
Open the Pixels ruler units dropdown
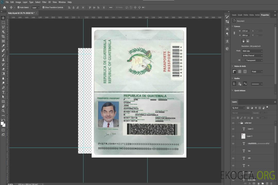pyautogui.click(x=257, y=72)
